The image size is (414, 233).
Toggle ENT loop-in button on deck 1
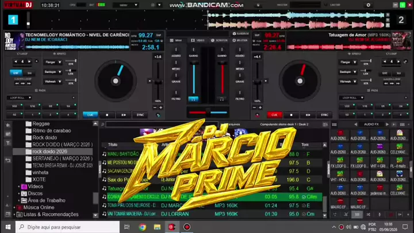tap(16, 72)
